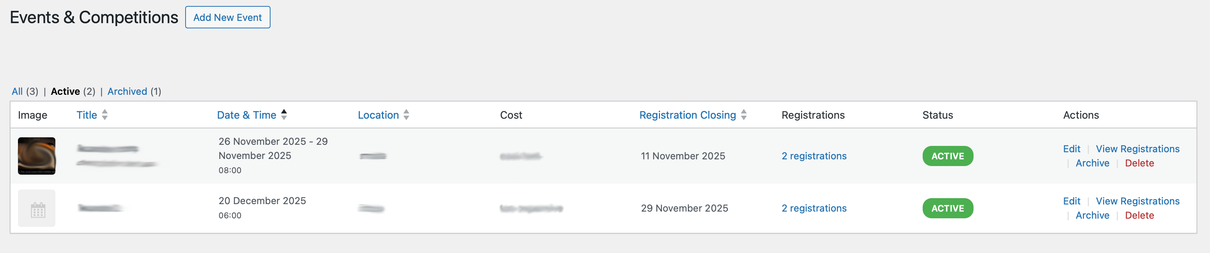Viewport: 1210px width, 253px height.
Task: Sort by Registration Closing arrow icon
Action: pyautogui.click(x=743, y=115)
